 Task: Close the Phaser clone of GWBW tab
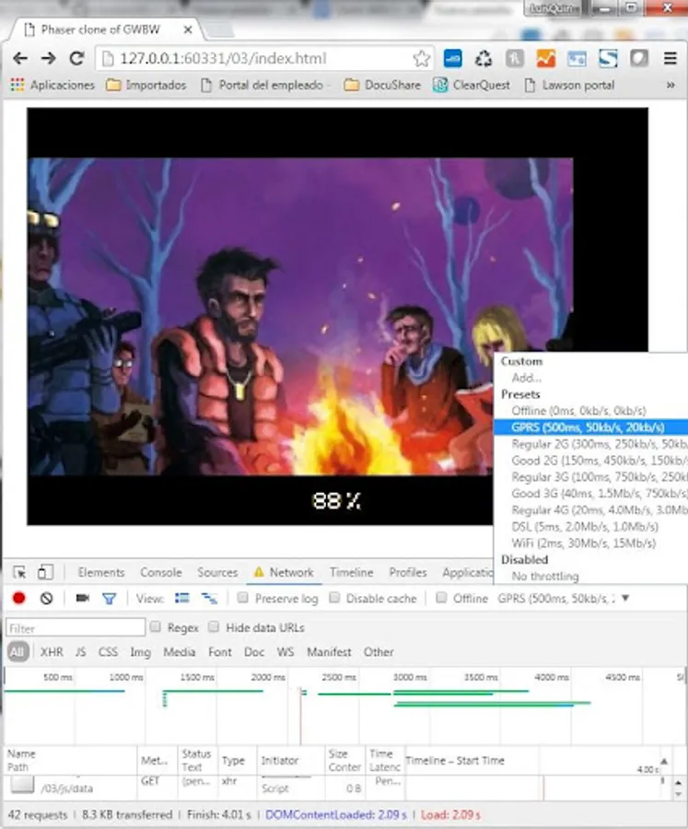coord(188,29)
